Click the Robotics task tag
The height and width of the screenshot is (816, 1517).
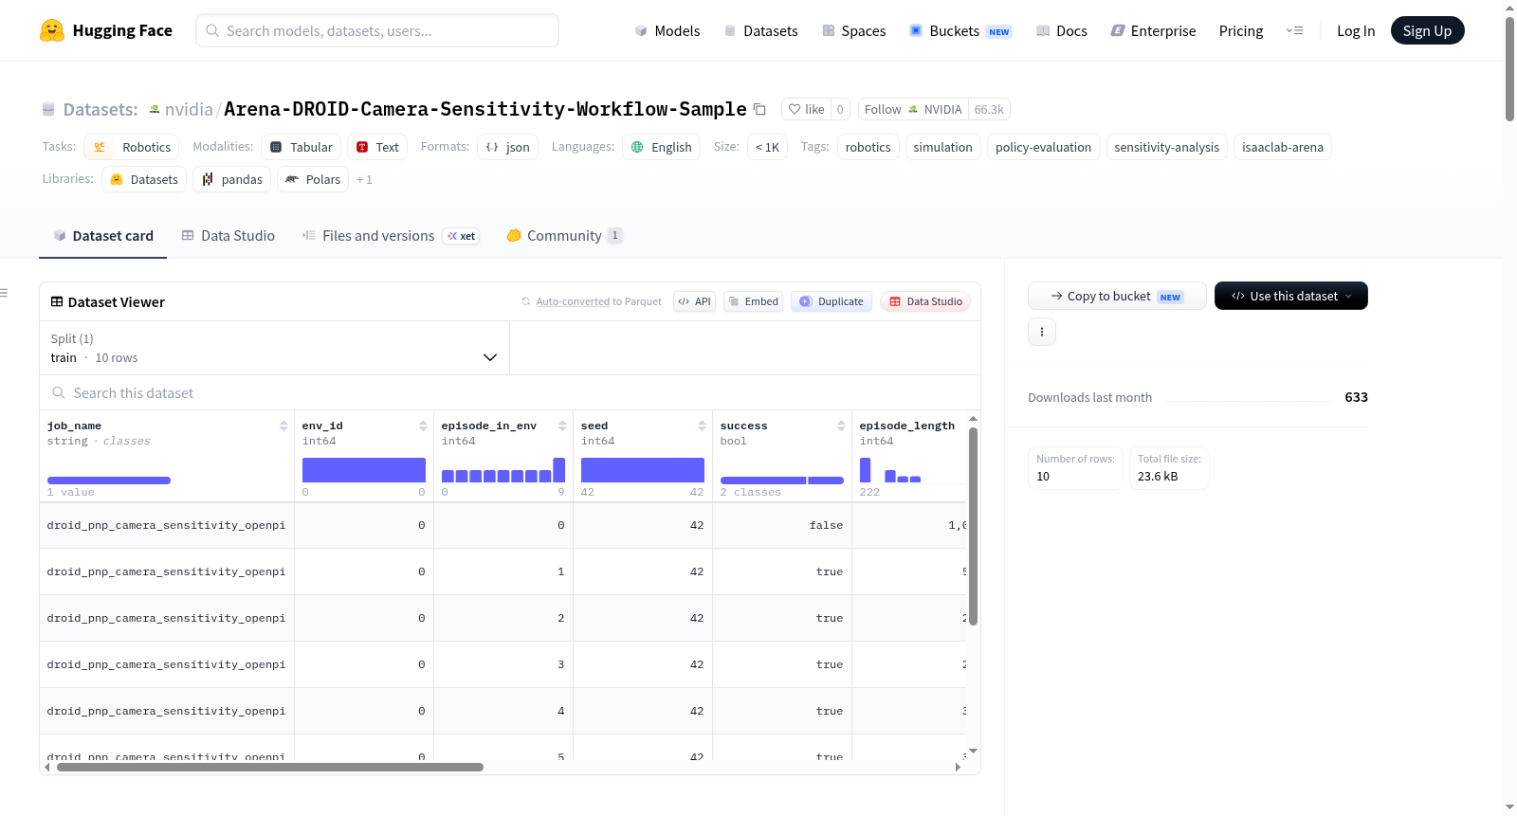tap(134, 147)
